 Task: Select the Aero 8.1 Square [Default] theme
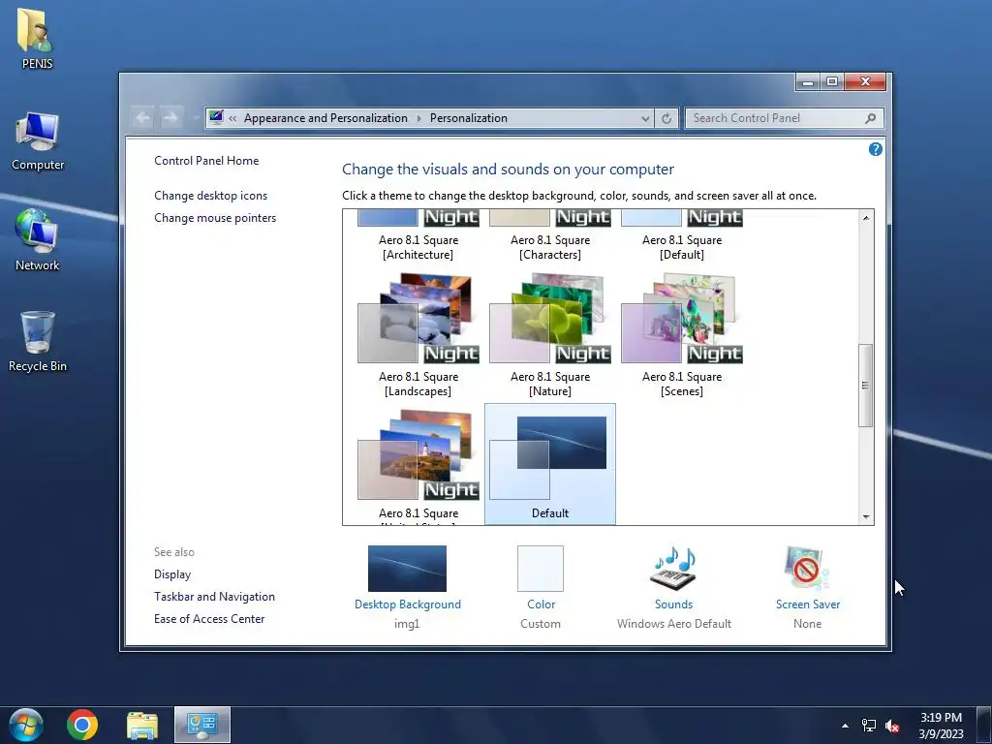pyautogui.click(x=681, y=235)
